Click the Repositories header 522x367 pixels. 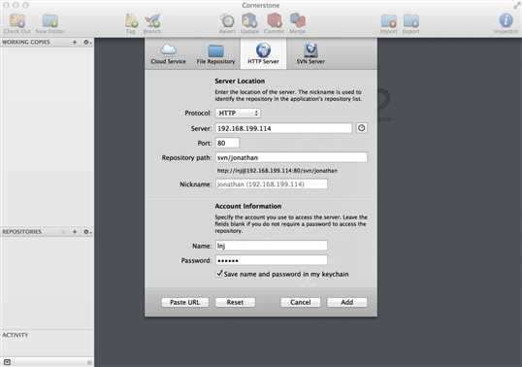tap(22, 231)
